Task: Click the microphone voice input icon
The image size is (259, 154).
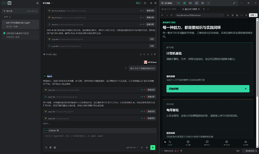Action: tap(147, 147)
